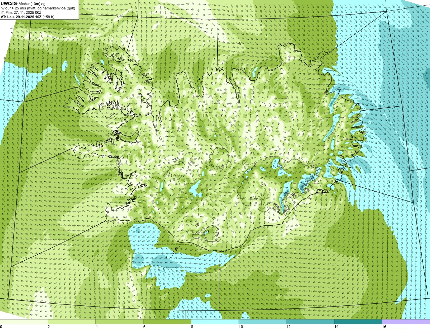
Task: Click the 4–6 m/s green legend swatch
Action: [x=119, y=322]
